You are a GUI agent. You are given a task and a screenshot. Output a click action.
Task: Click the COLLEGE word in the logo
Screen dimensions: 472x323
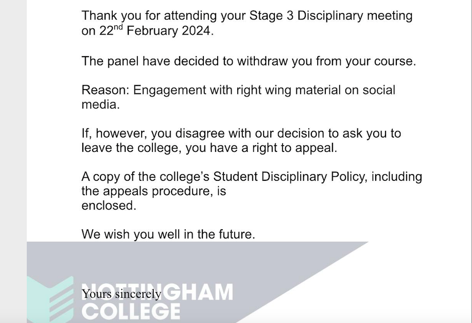point(131,311)
